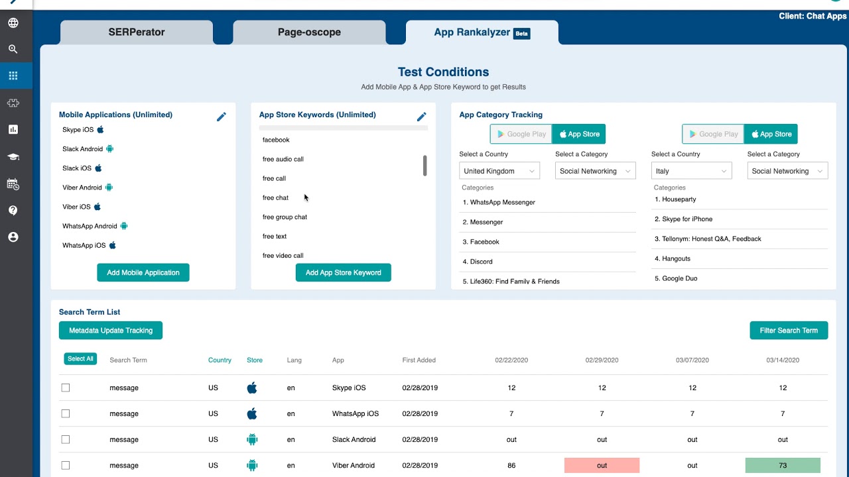Viewport: 849px width, 477px height.
Task: Click the Android icon beside WhatsApp Android
Action: pyautogui.click(x=124, y=226)
